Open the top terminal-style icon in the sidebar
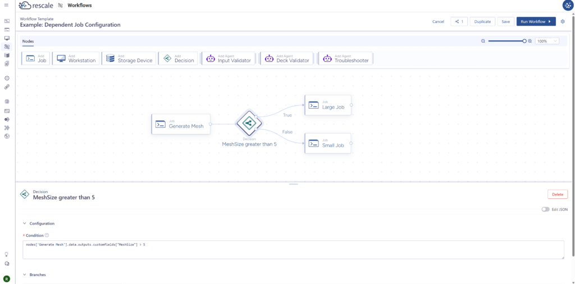Viewport: 575px width, 284px height. click(x=7, y=21)
